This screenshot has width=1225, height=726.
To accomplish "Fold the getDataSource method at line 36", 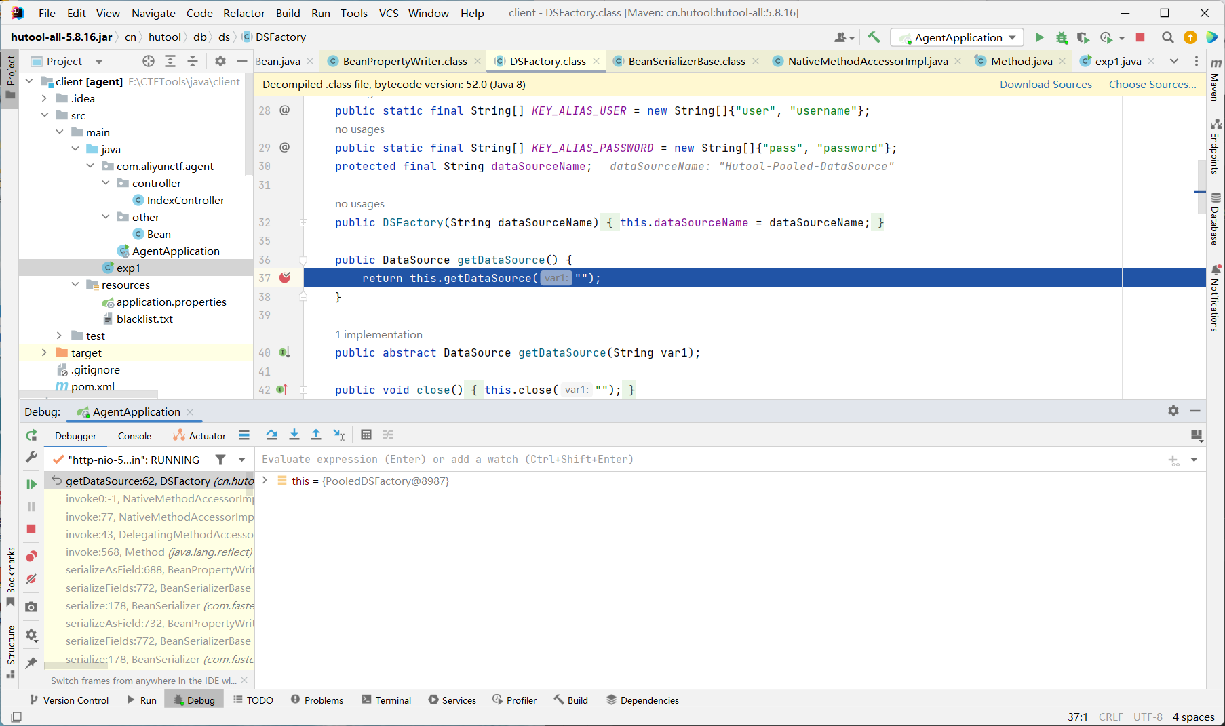I will [303, 260].
